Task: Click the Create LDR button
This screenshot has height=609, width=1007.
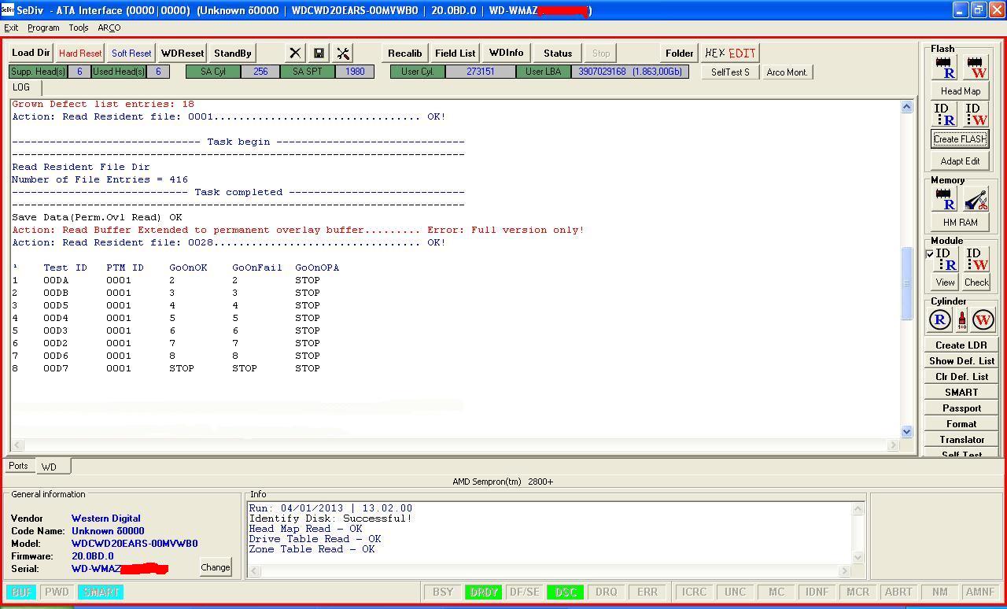Action: point(961,345)
